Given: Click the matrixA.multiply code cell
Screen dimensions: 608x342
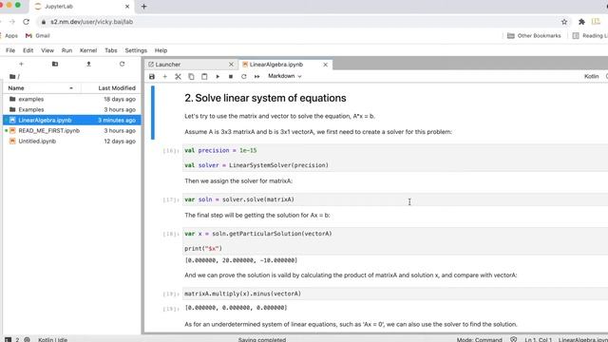Looking at the screenshot, I should (x=395, y=294).
